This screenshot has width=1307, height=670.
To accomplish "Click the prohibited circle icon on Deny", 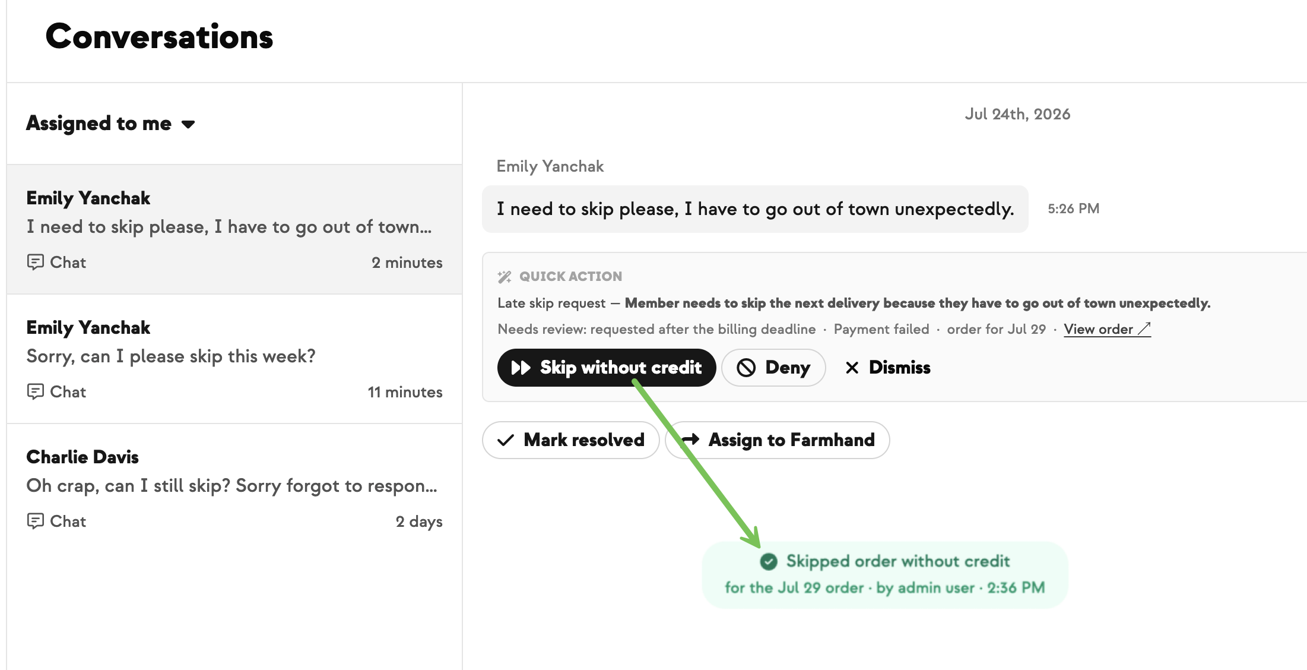I will tap(746, 368).
